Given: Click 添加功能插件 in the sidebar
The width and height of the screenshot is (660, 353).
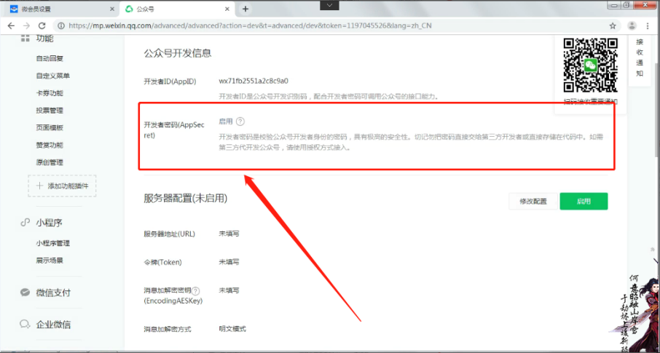Looking at the screenshot, I should [62, 186].
